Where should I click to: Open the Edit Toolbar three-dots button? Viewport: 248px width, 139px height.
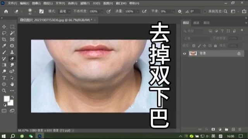(12, 91)
